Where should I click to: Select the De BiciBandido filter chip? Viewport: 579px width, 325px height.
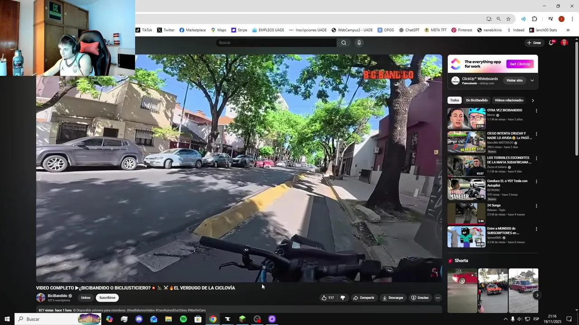(477, 100)
